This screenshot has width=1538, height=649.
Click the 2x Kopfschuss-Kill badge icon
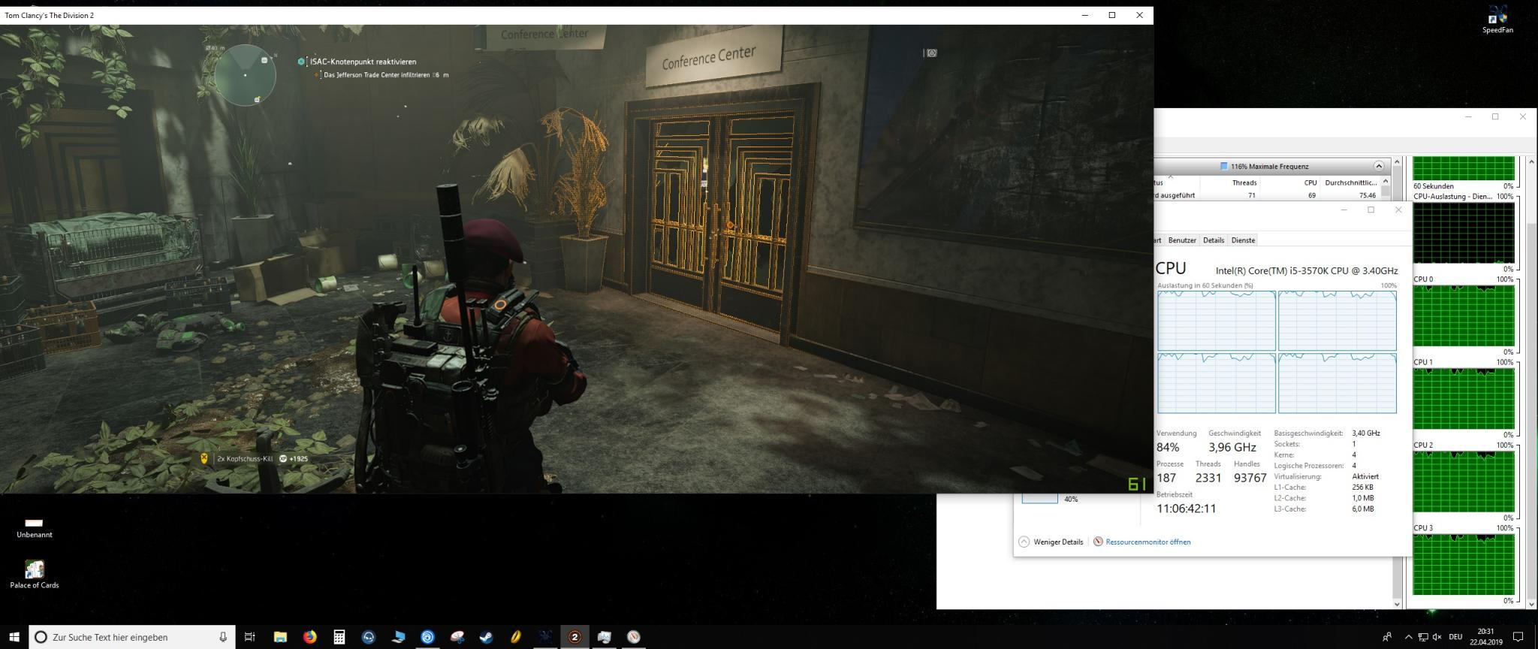click(x=204, y=458)
